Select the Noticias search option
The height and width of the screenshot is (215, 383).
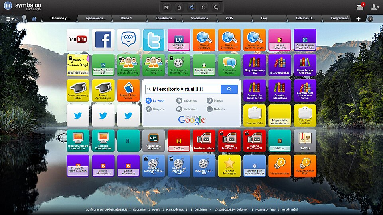coord(215,109)
